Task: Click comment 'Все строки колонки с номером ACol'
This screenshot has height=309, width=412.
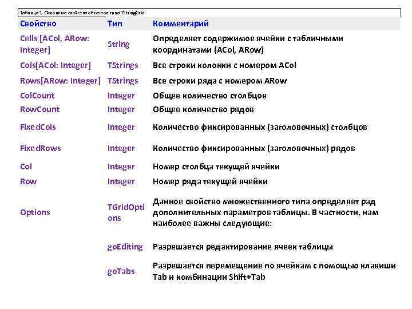Action: pos(224,65)
